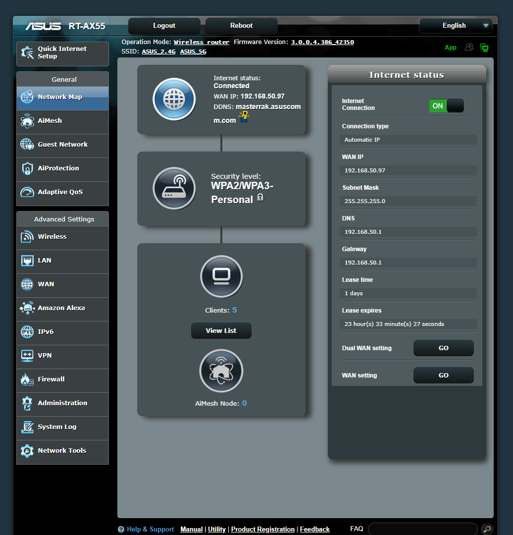The width and height of the screenshot is (513, 535).
Task: Click the AiMesh sidebar icon
Action: click(x=27, y=121)
